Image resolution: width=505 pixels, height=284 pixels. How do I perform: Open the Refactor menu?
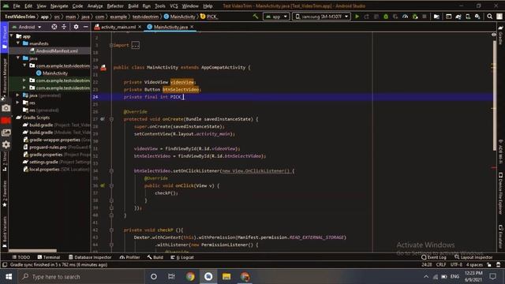(115, 6)
